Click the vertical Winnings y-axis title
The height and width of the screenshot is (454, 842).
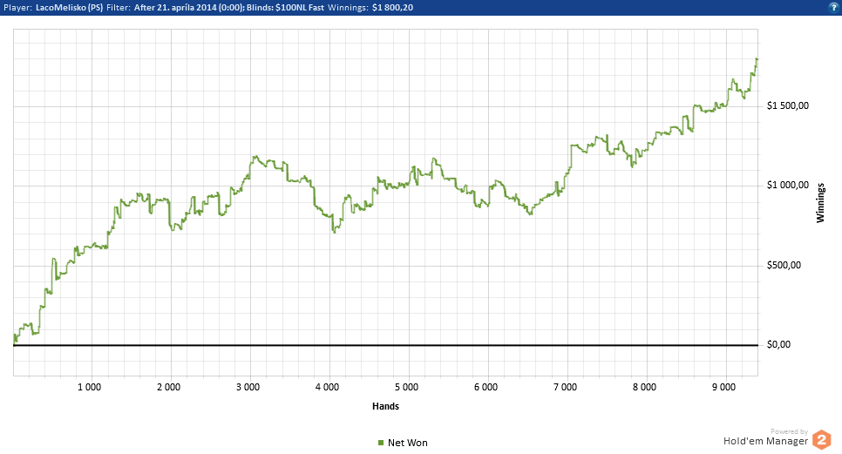pos(820,203)
